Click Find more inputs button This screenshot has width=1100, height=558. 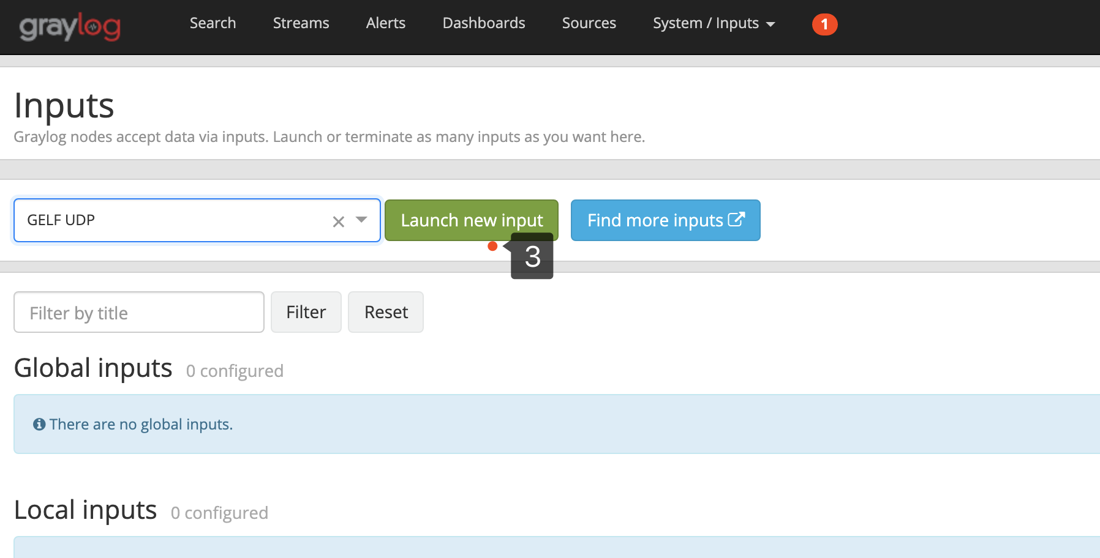tap(666, 220)
